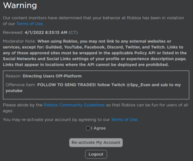Click the Logout button
Image resolution: width=193 pixels, height=161 pixels.
96,154
